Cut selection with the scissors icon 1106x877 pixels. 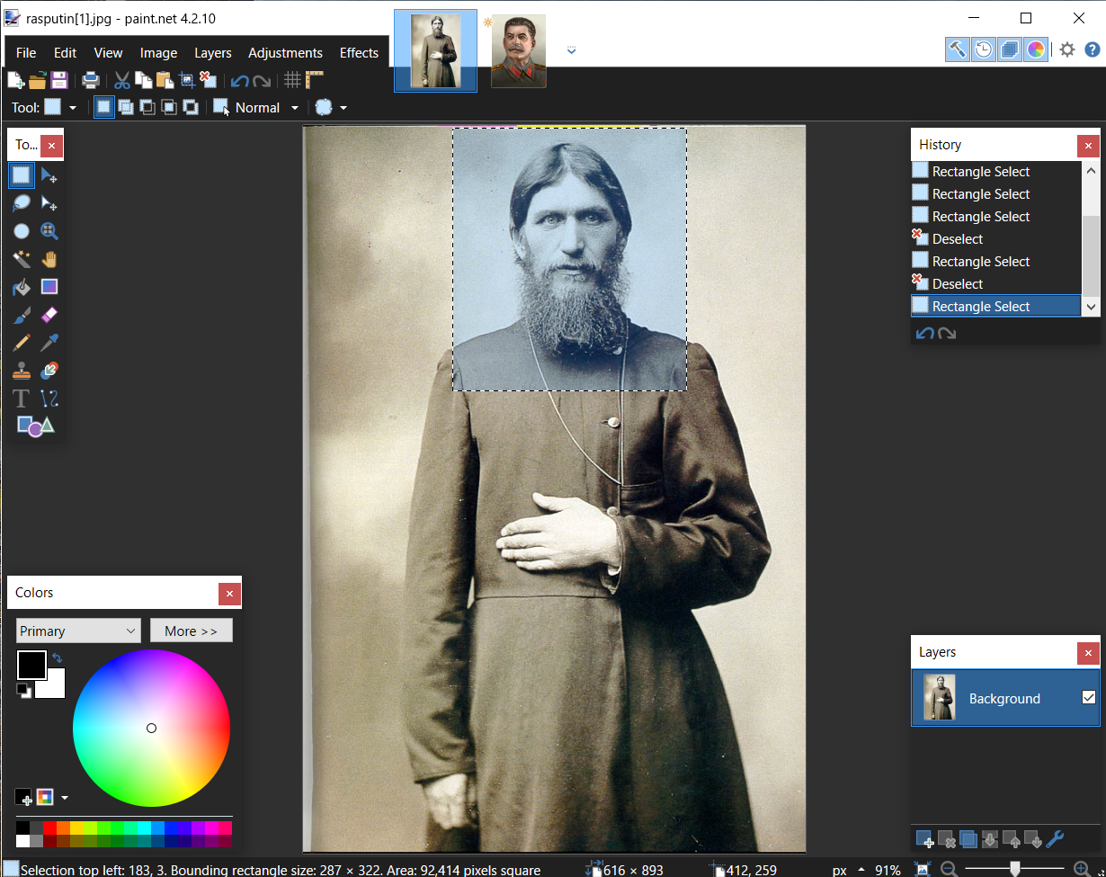122,80
